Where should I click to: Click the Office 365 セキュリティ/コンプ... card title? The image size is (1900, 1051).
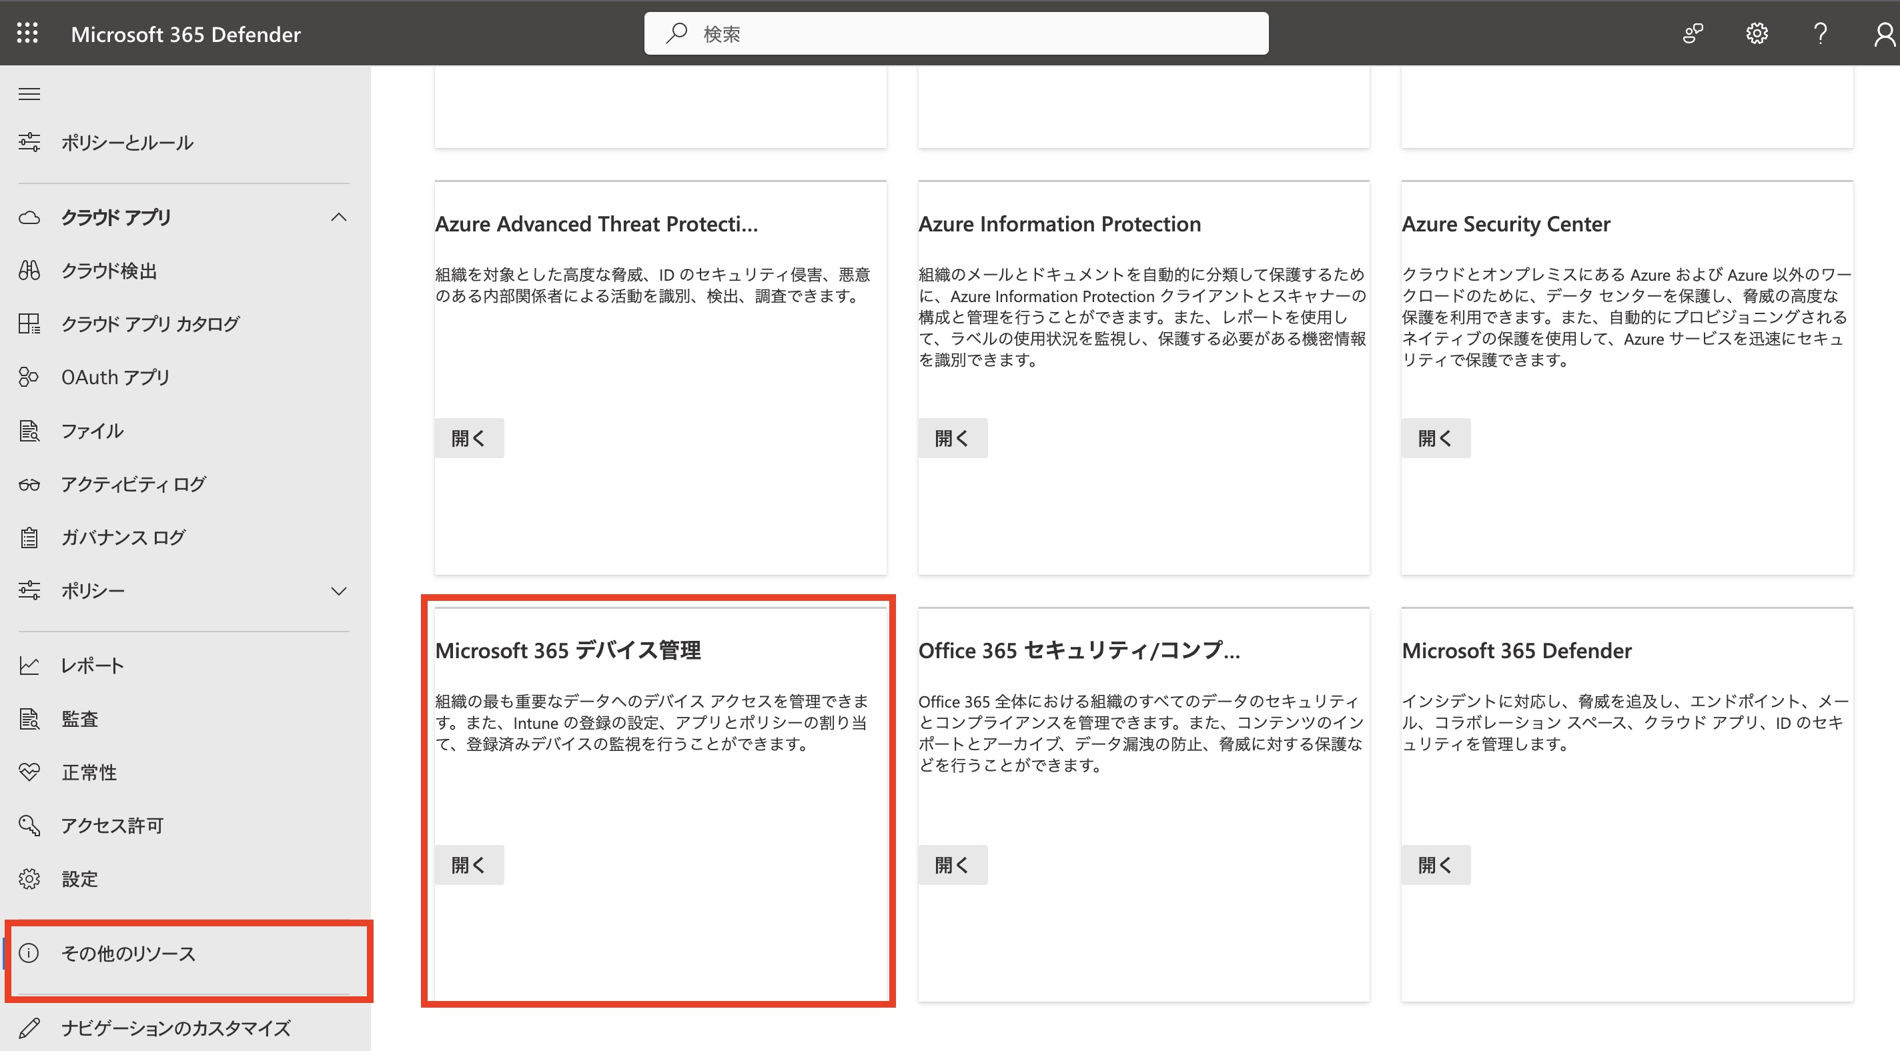(1079, 650)
